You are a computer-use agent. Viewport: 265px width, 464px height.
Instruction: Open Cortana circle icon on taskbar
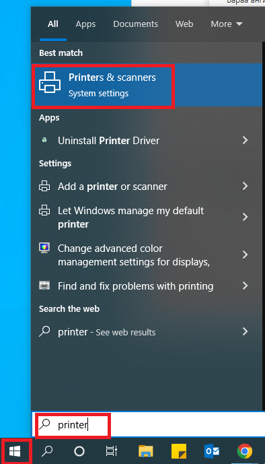point(79,451)
